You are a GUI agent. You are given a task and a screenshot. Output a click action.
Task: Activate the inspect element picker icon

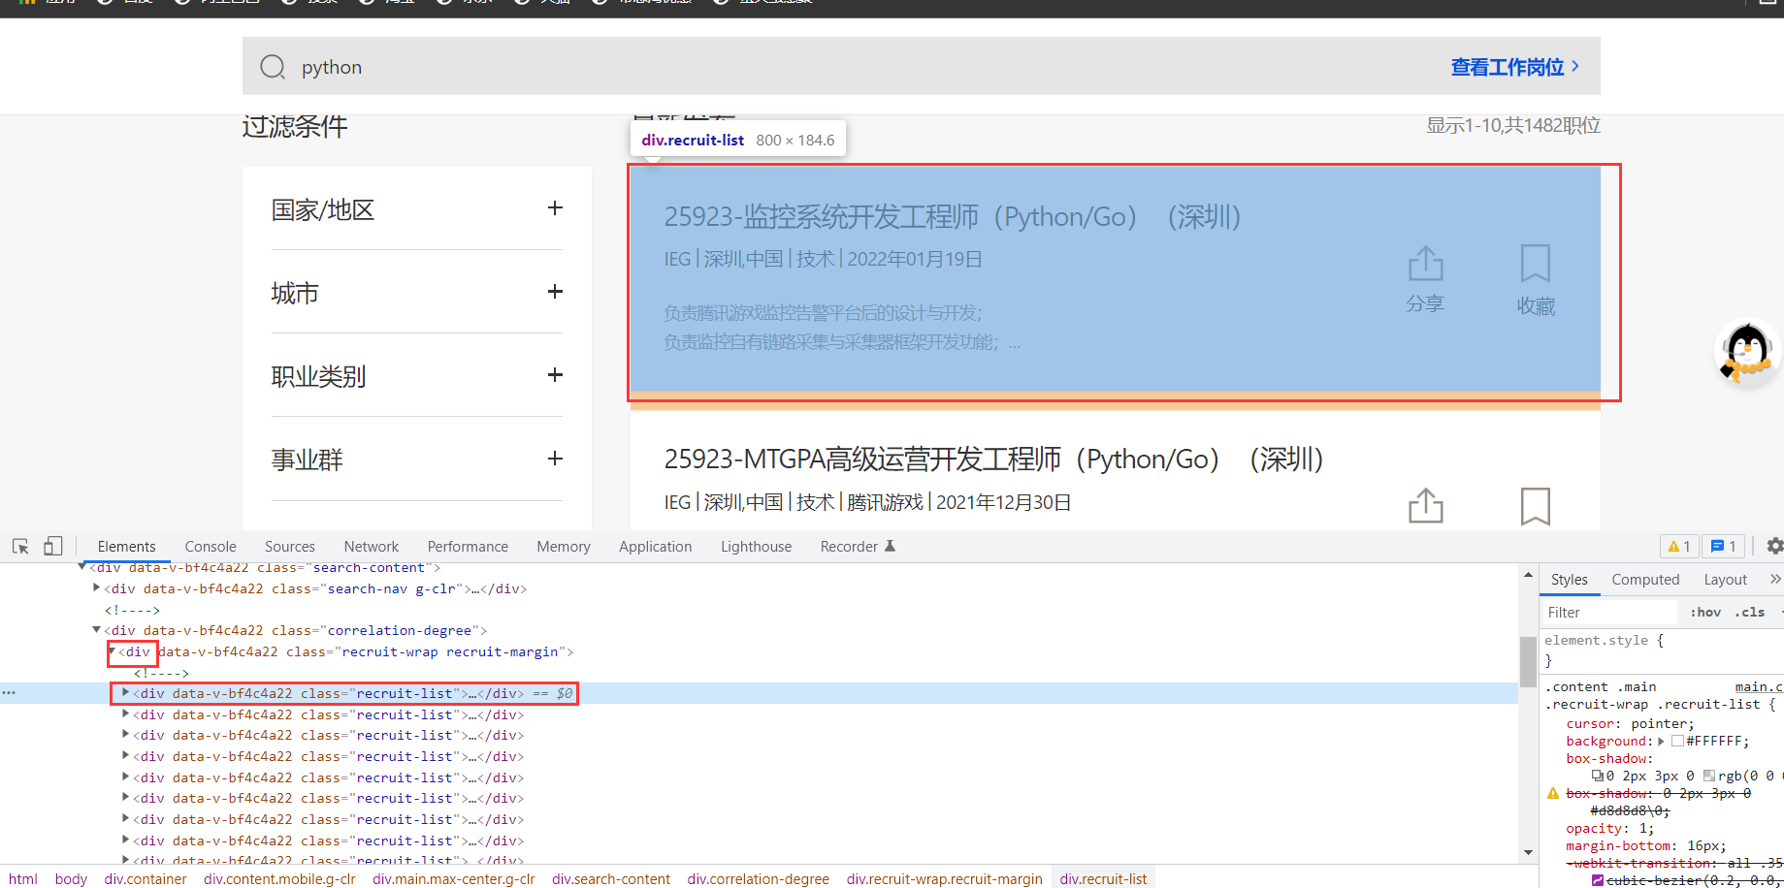coord(20,547)
